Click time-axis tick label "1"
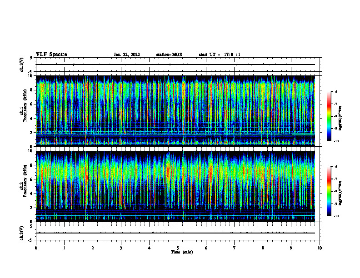 coord(64,248)
